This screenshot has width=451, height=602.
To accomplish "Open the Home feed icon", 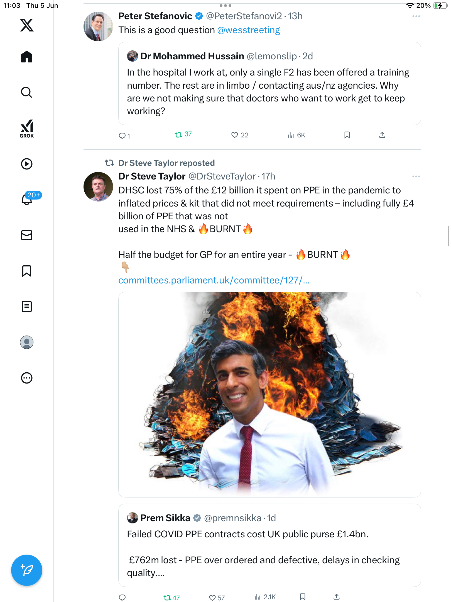I will point(27,57).
